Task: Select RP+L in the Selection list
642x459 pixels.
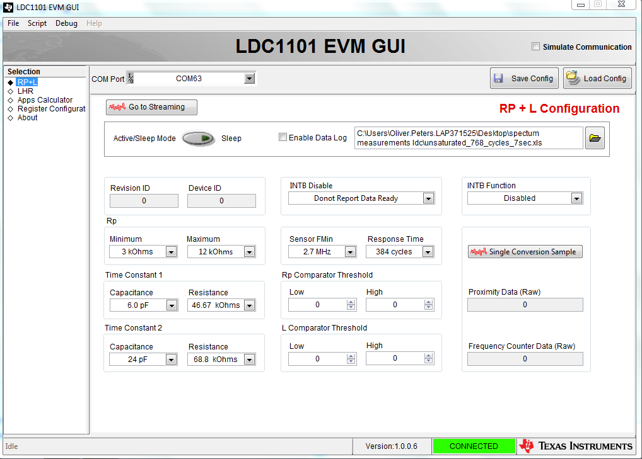Action: [x=27, y=82]
